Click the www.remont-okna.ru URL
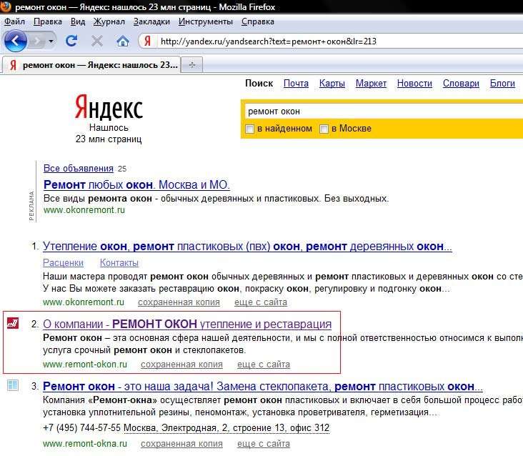This screenshot has width=523, height=456. pos(85,444)
